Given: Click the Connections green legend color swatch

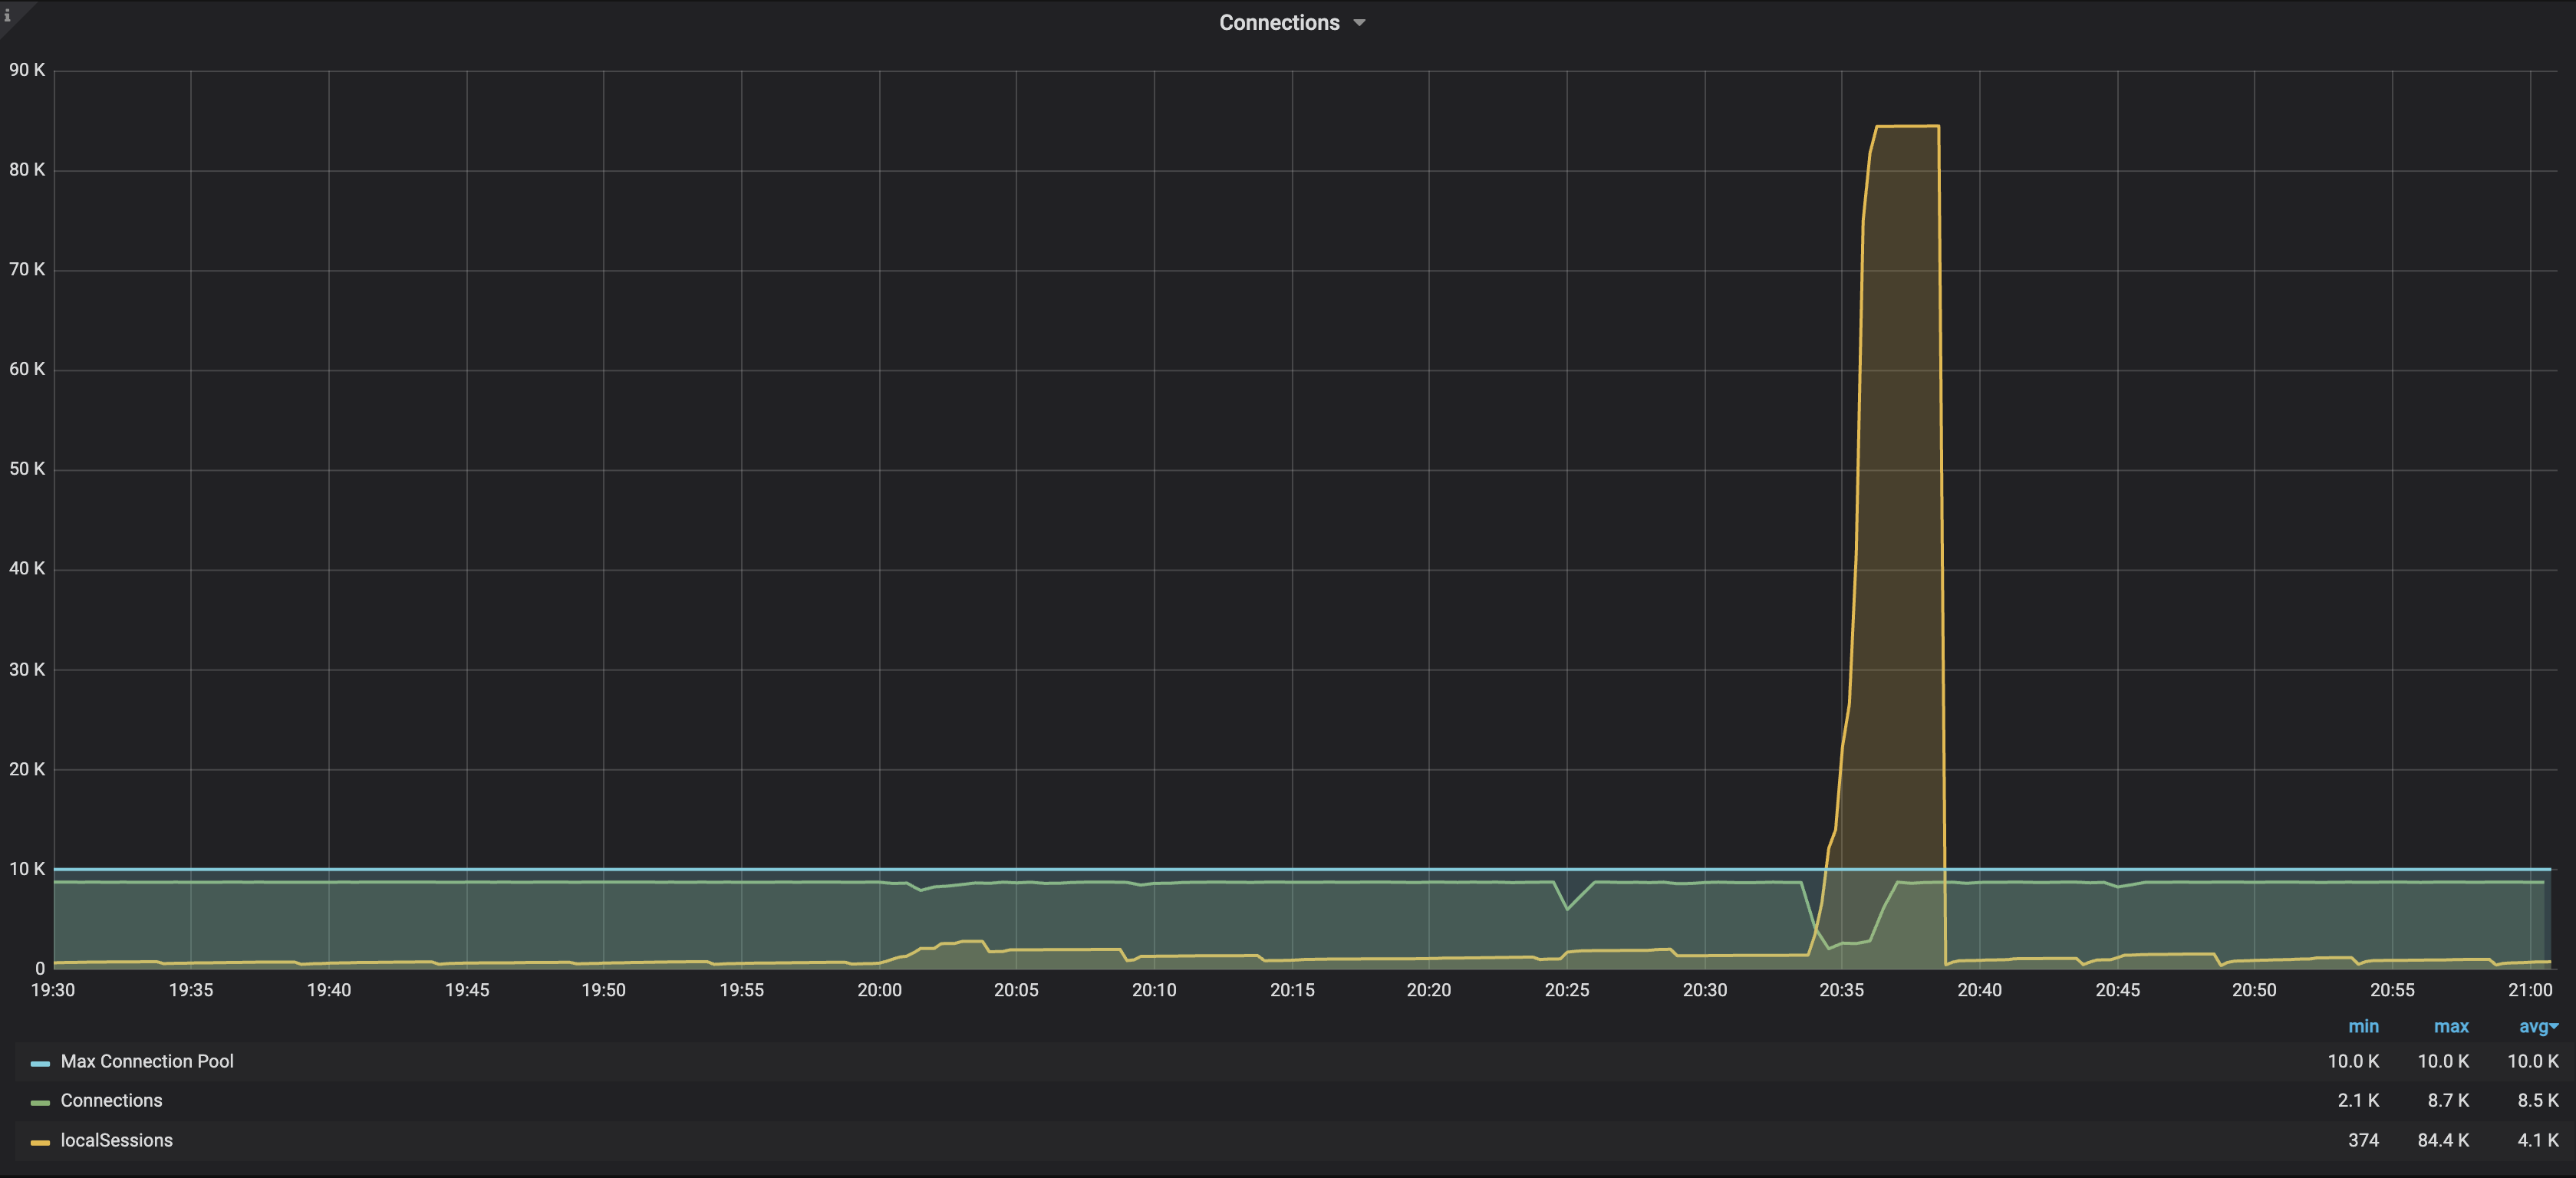Looking at the screenshot, I should coord(40,1102).
